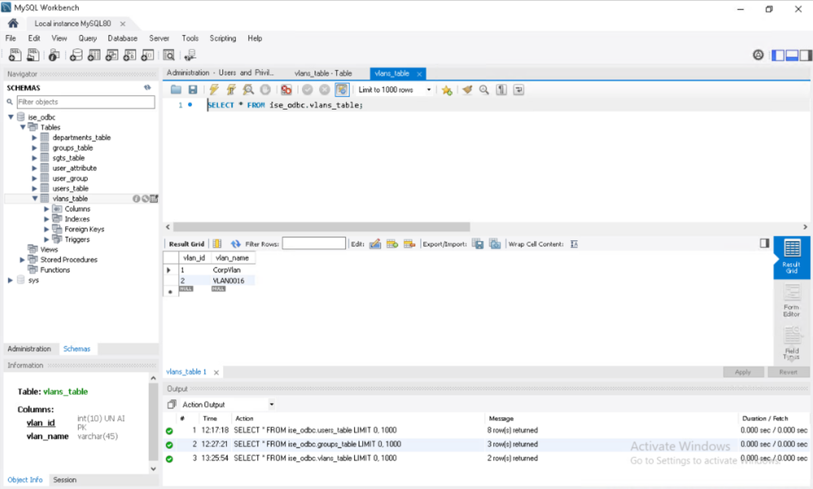The width and height of the screenshot is (813, 489).
Task: Create a new schema toolbar icon
Action: 76,55
